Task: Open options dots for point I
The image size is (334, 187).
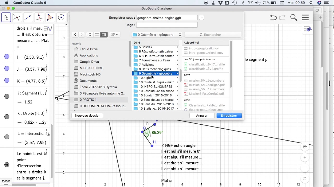Action: 46,55
